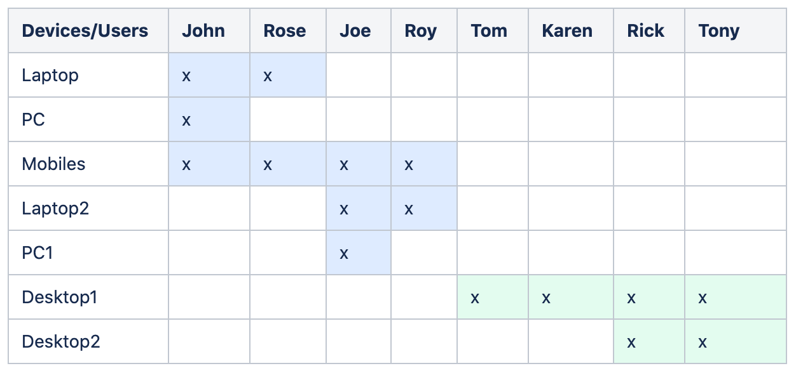Select the Rick column header
This screenshot has height=373, width=796.
click(645, 30)
